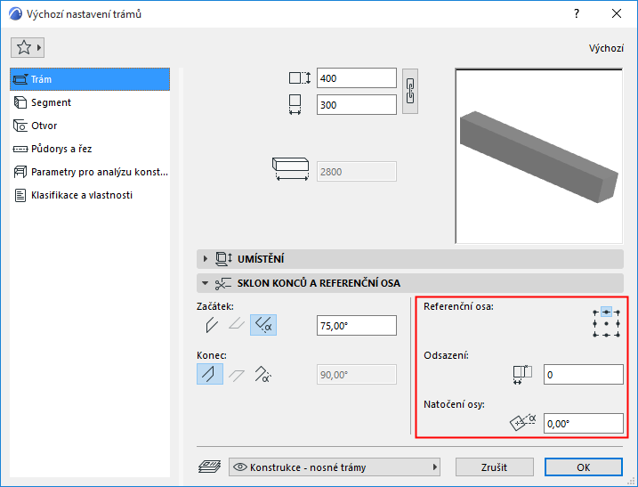The height and width of the screenshot is (487, 638).
Task: Click the layer icon beside Konstrukce
Action: point(209,467)
